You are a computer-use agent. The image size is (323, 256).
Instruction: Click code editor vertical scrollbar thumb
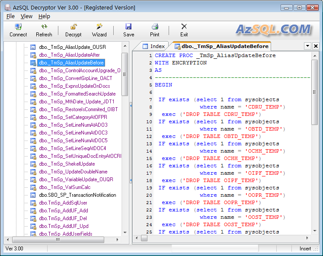click(314, 92)
